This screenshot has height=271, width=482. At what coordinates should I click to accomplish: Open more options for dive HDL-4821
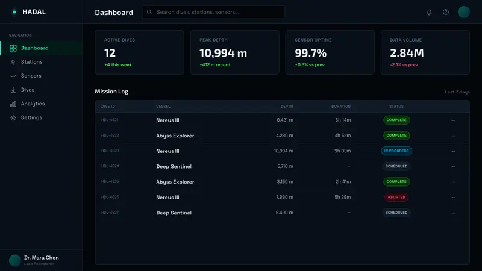(x=453, y=120)
